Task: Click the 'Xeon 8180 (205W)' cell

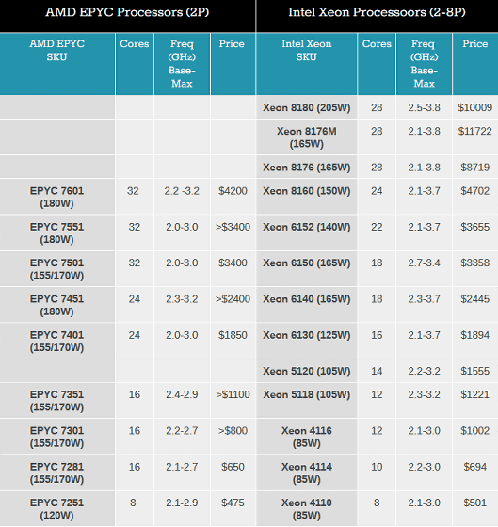Action: (x=307, y=107)
